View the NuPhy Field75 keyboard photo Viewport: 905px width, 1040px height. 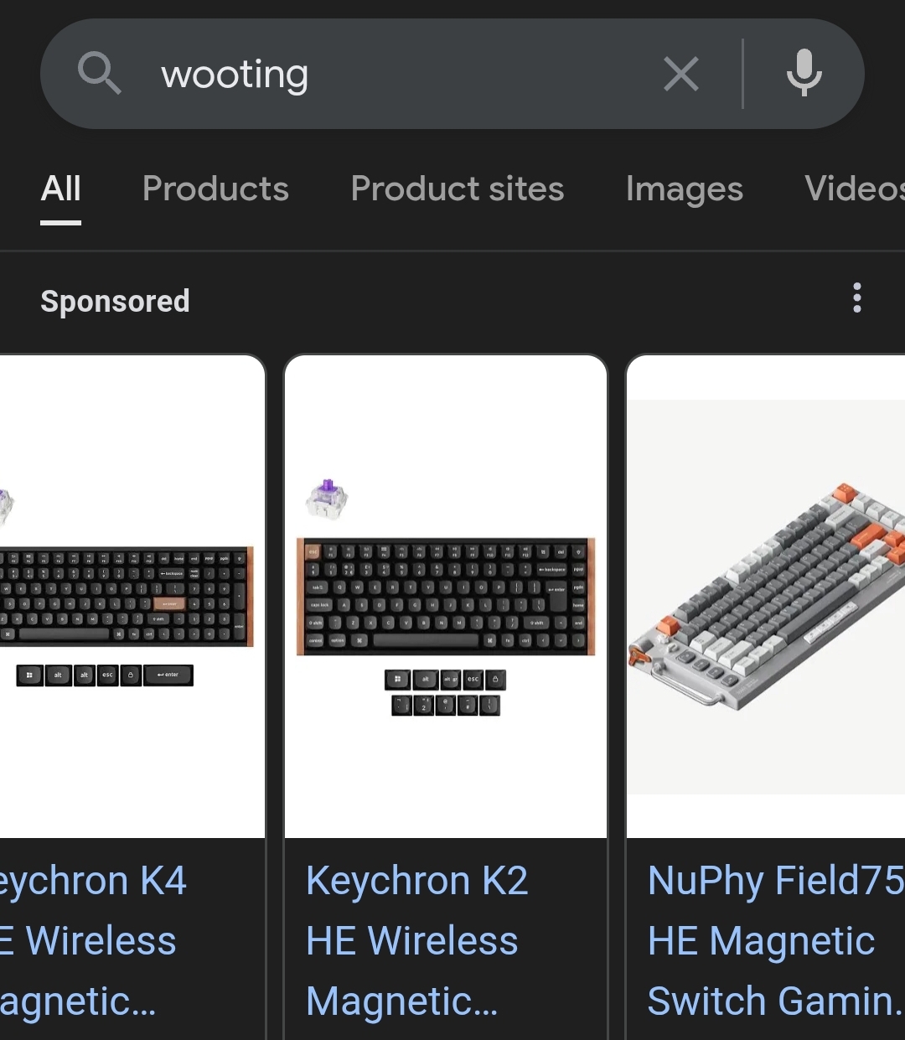coord(767,596)
